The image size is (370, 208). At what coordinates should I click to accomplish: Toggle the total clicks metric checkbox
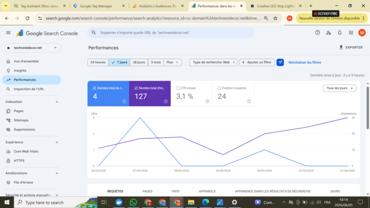[x=95, y=88]
